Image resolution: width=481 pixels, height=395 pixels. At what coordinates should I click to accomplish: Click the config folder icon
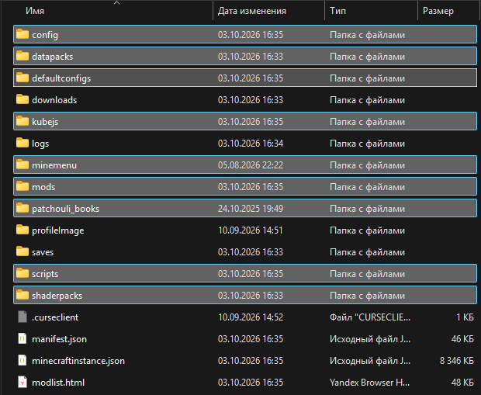pos(22,34)
